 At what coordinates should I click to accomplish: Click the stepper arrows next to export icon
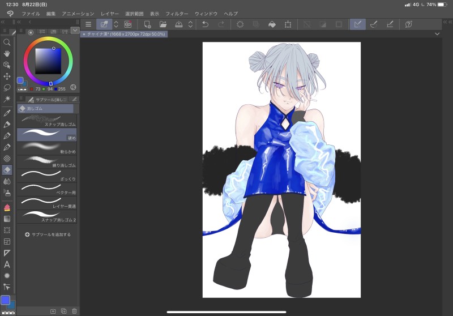tap(190, 24)
